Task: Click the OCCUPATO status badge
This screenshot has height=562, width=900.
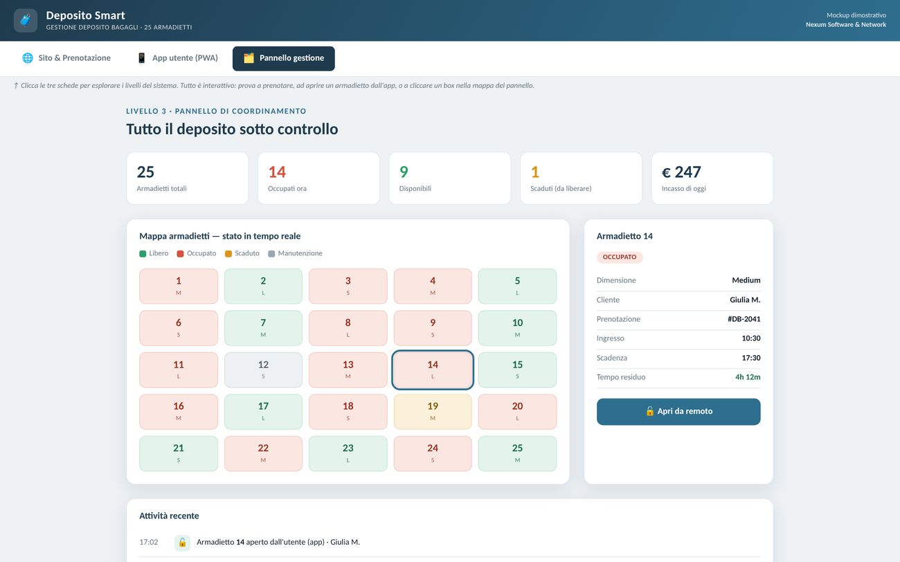Action: pos(620,257)
